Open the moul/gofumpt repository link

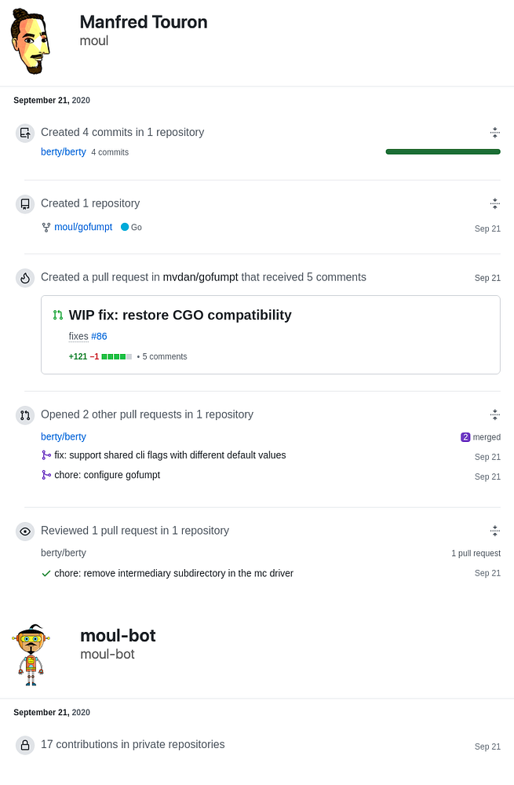point(83,228)
